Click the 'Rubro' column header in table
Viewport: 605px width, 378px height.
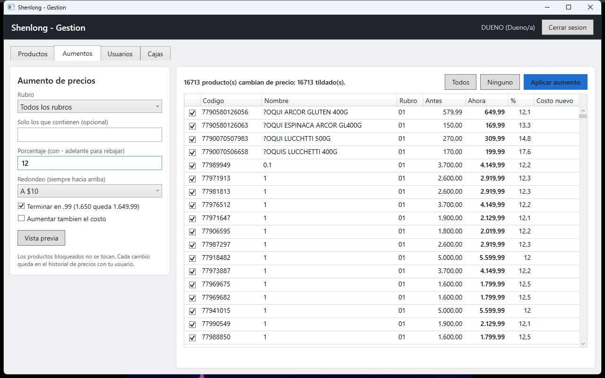pyautogui.click(x=410, y=100)
